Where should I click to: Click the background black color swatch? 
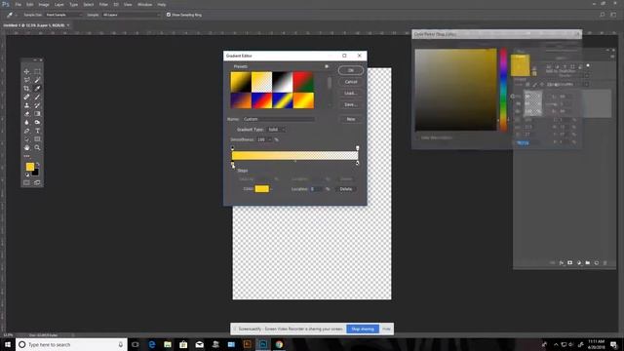(x=35, y=173)
